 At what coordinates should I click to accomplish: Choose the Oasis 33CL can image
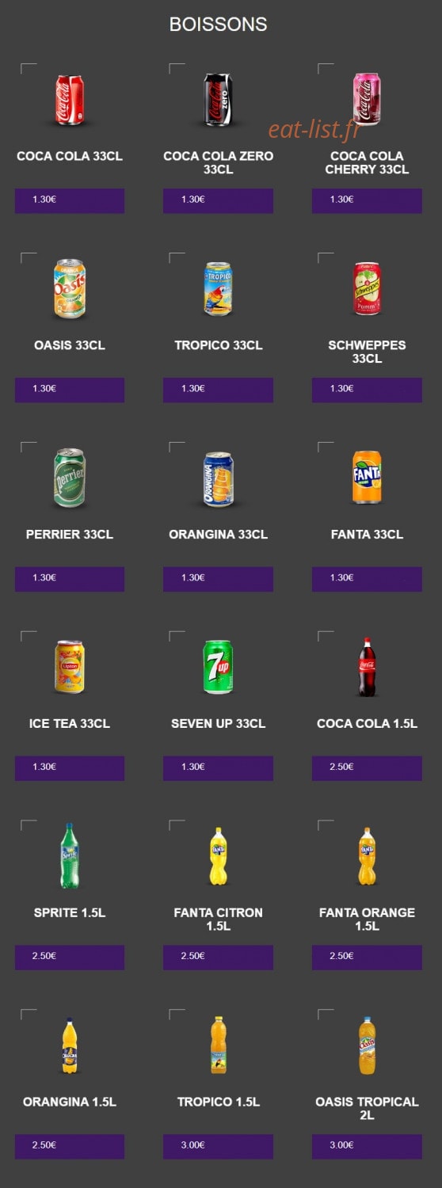tap(69, 289)
